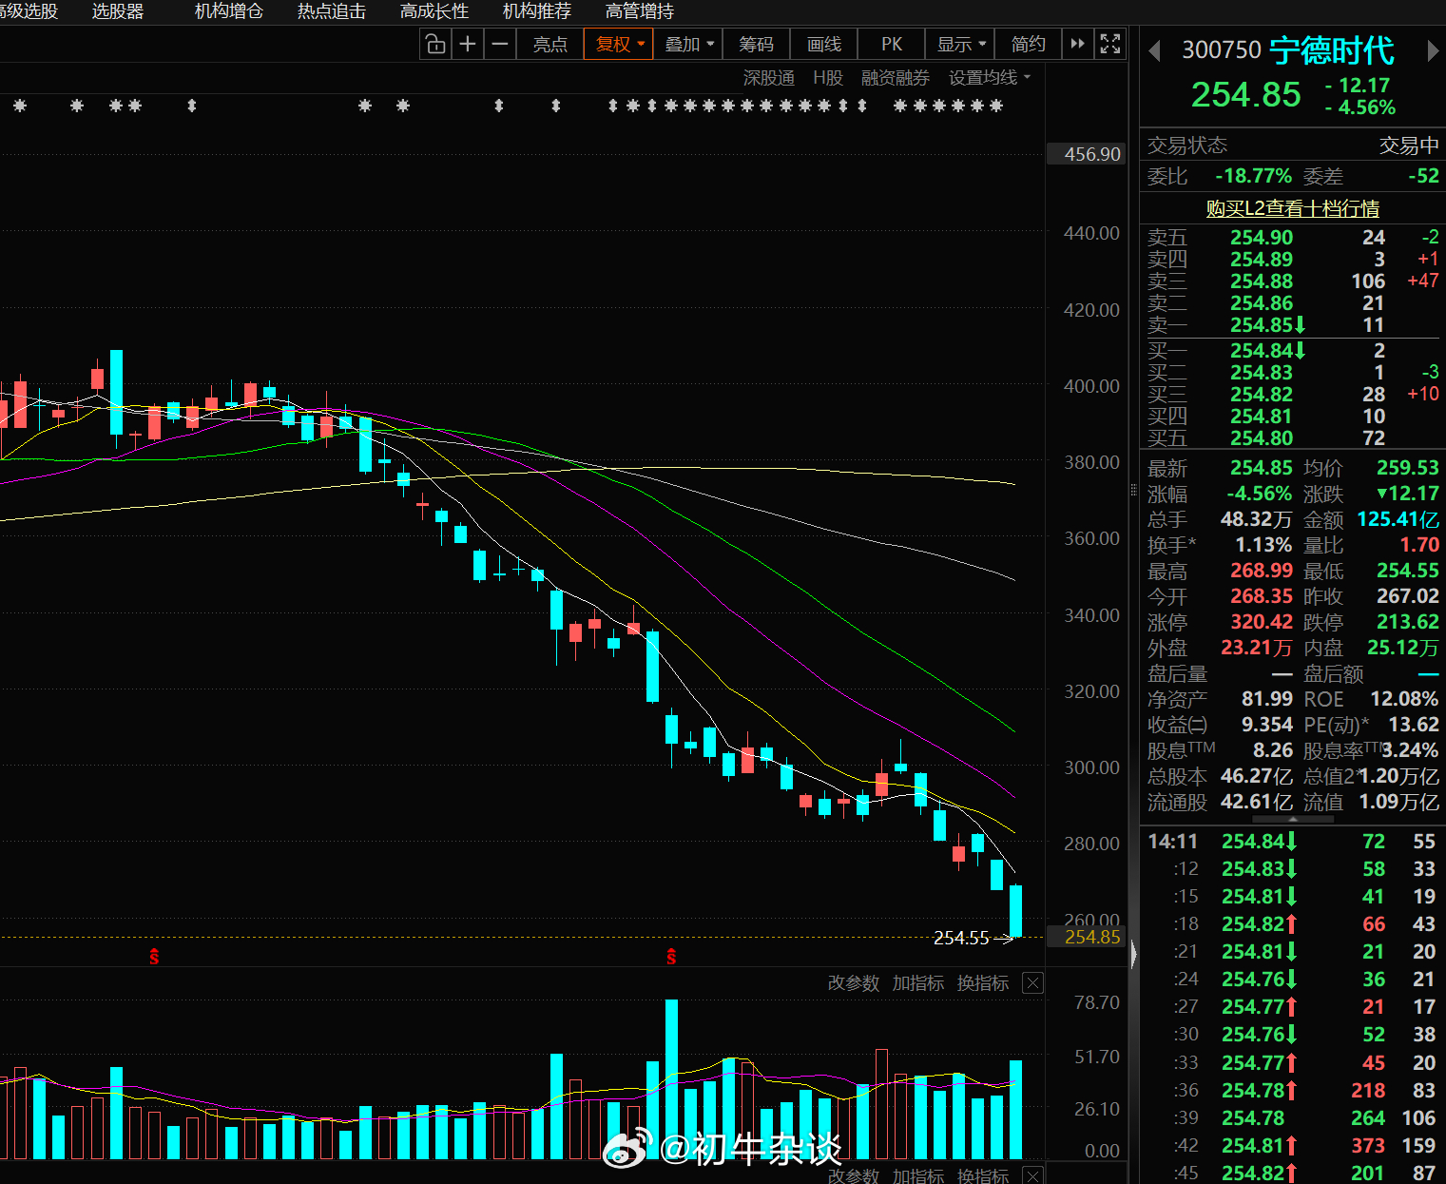Image resolution: width=1446 pixels, height=1184 pixels.
Task: Click the 宁德时代 stock name
Action: 1332,50
